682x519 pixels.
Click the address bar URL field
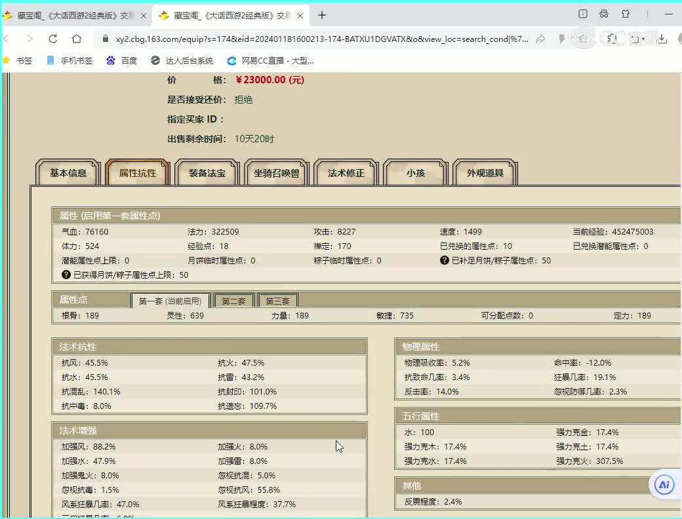tap(322, 39)
